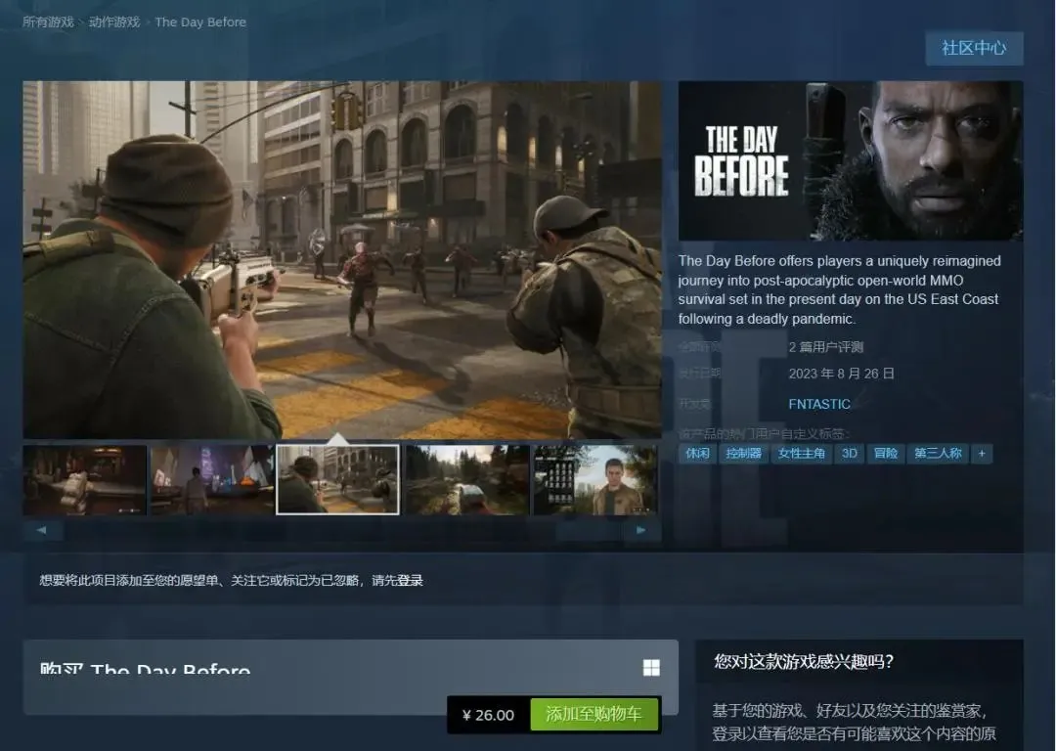Select the neon city street thumbnail
The image size is (1056, 751).
point(211,479)
